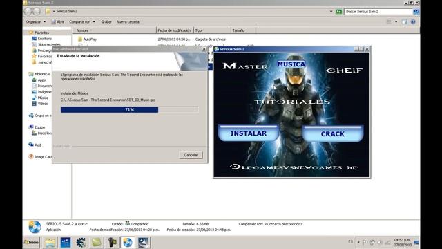This screenshot has height=249, width=442.
Task: Click the ES language indicator
Action: click(350, 242)
